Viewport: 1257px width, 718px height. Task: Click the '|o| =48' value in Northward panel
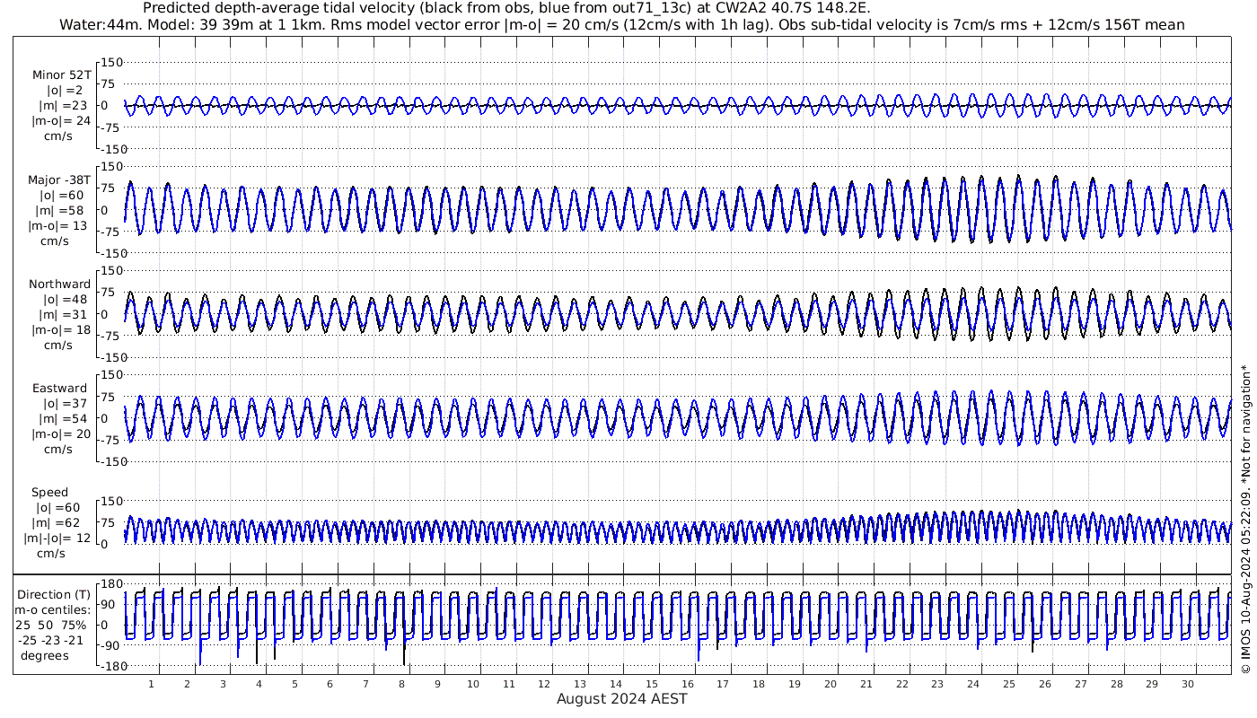click(x=66, y=299)
